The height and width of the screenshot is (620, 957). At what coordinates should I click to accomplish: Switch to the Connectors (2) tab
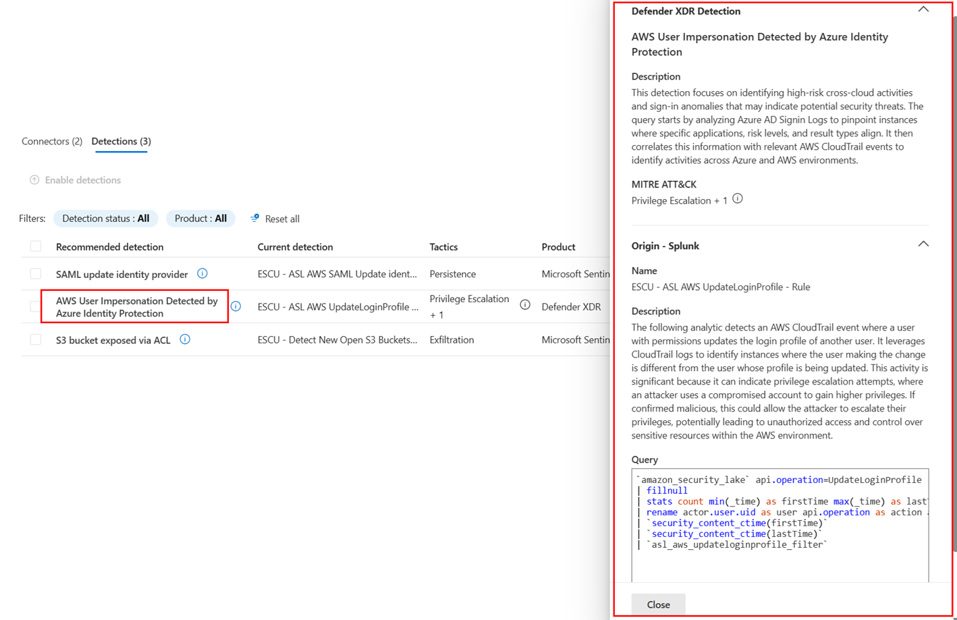(52, 141)
